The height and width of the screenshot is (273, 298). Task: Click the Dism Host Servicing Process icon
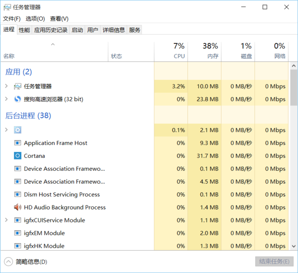click(17, 195)
